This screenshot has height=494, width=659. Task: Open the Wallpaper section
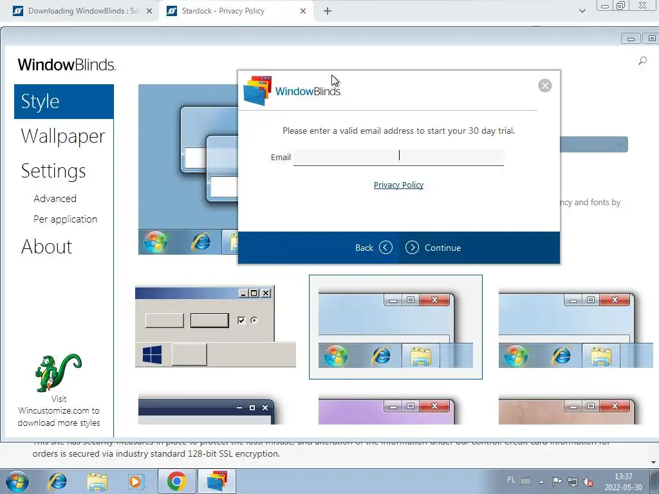[63, 136]
